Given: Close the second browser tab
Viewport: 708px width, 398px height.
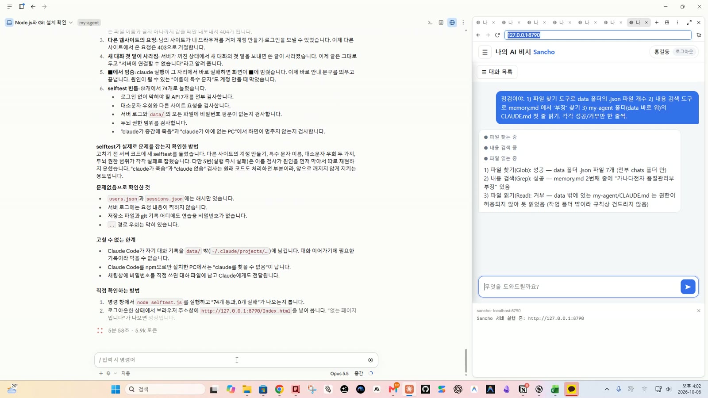Looking at the screenshot, I should pos(519,23).
